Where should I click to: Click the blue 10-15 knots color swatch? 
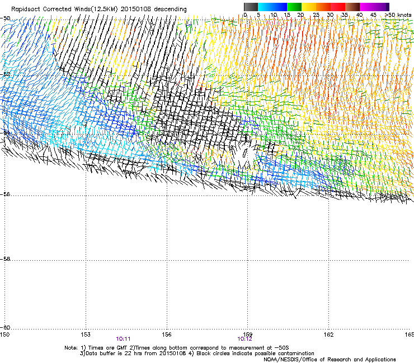point(280,7)
